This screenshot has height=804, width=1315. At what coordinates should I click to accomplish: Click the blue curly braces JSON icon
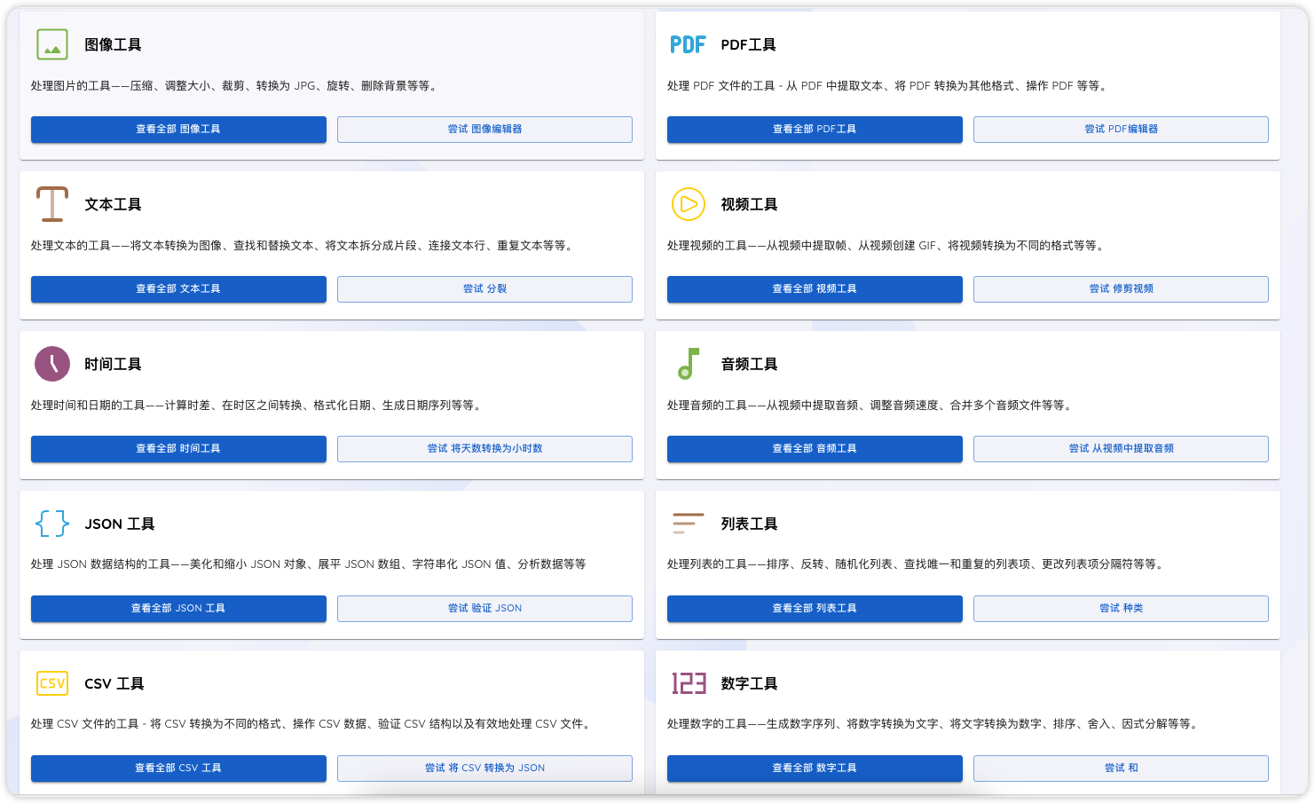click(x=52, y=524)
